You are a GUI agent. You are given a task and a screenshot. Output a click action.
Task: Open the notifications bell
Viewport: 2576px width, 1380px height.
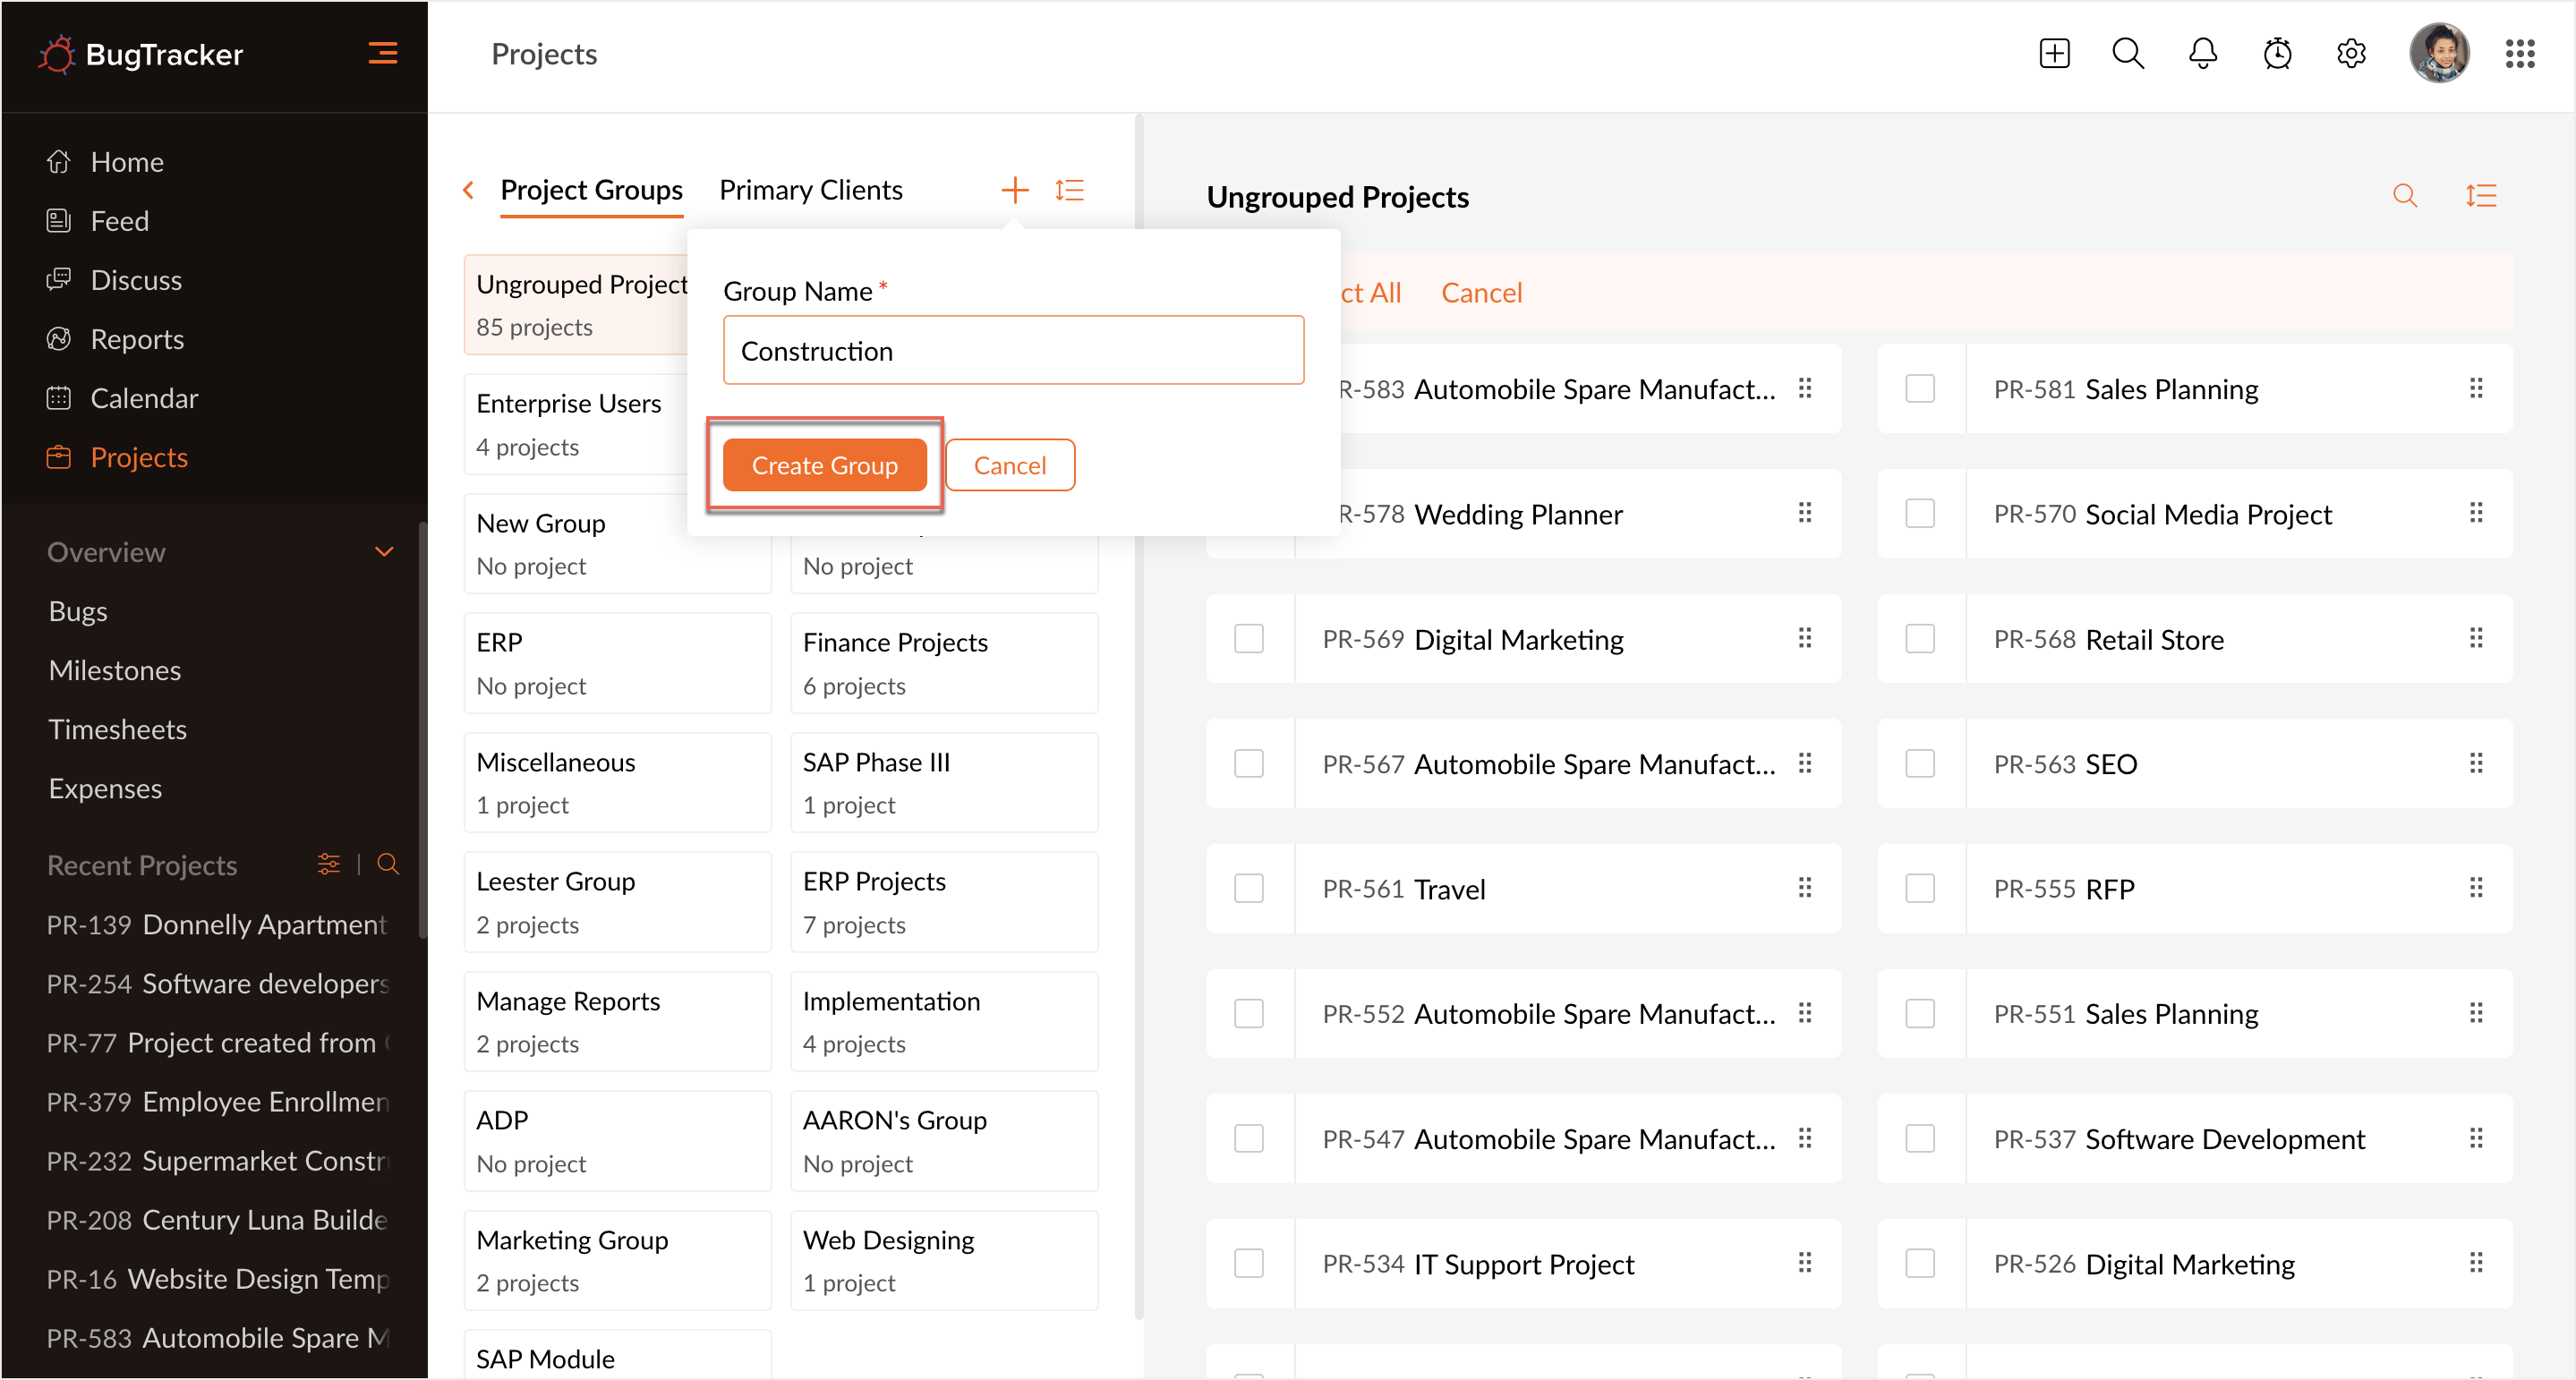point(2202,54)
